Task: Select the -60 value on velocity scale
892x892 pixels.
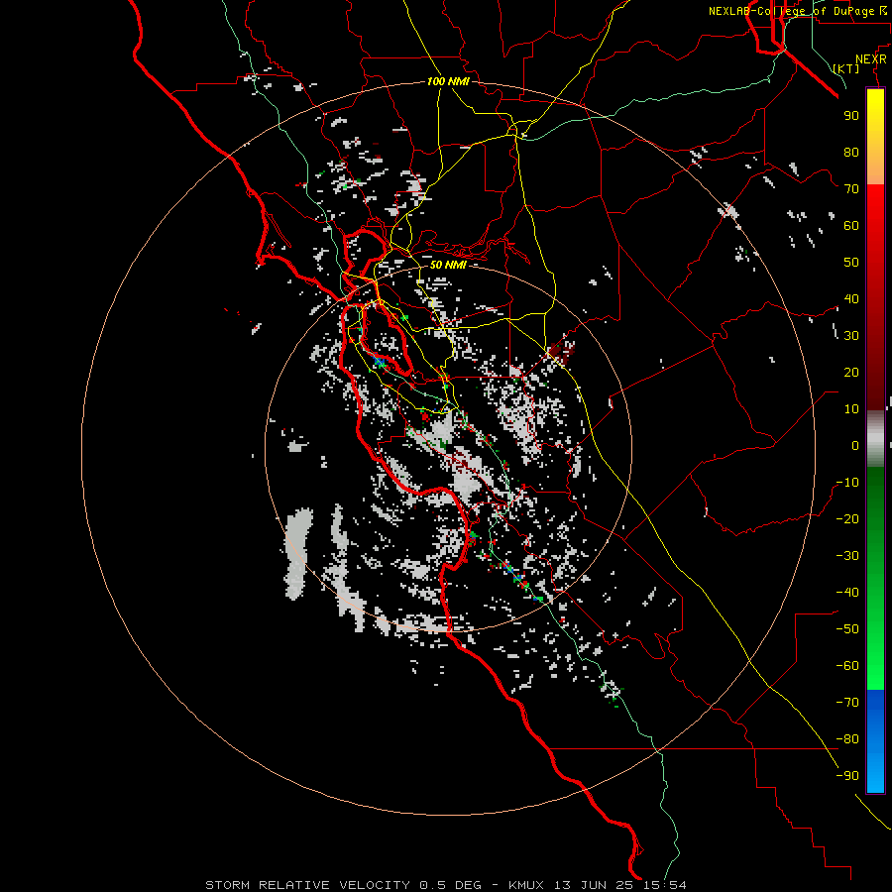Action: (x=847, y=666)
